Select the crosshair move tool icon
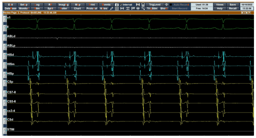The height and width of the screenshot is (138, 256). coord(138,9)
